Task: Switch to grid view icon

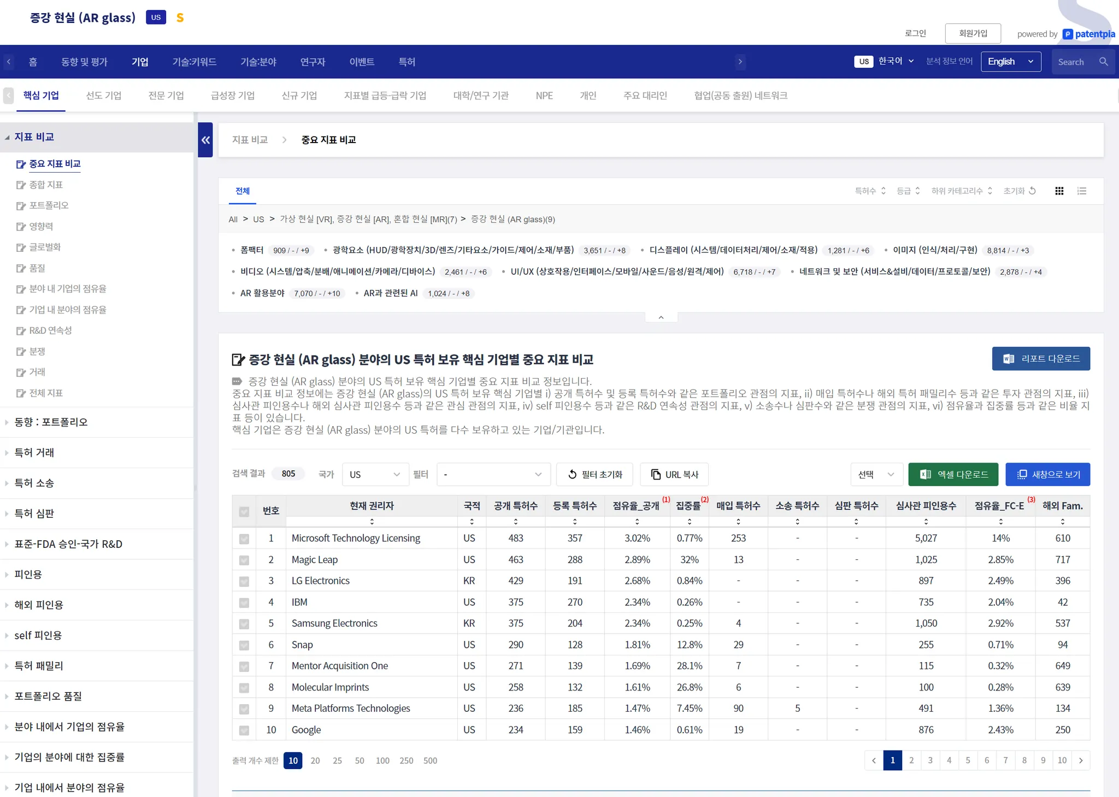Action: pos(1059,191)
